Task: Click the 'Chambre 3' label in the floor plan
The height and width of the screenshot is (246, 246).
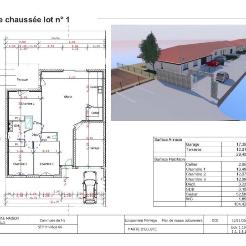Action: tap(46, 164)
